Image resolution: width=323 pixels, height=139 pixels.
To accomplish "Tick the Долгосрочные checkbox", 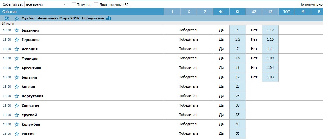I will coord(96,5).
